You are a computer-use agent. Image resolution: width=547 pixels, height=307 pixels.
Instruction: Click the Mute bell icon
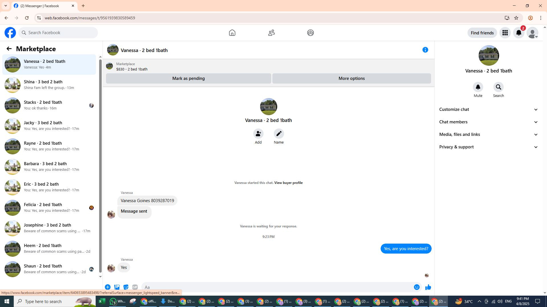[x=478, y=87]
